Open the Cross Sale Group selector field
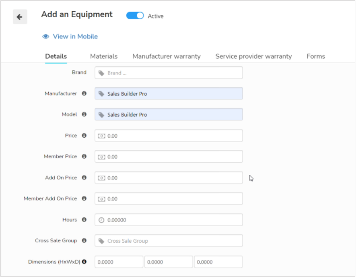This screenshot has width=356, height=277. click(x=169, y=241)
